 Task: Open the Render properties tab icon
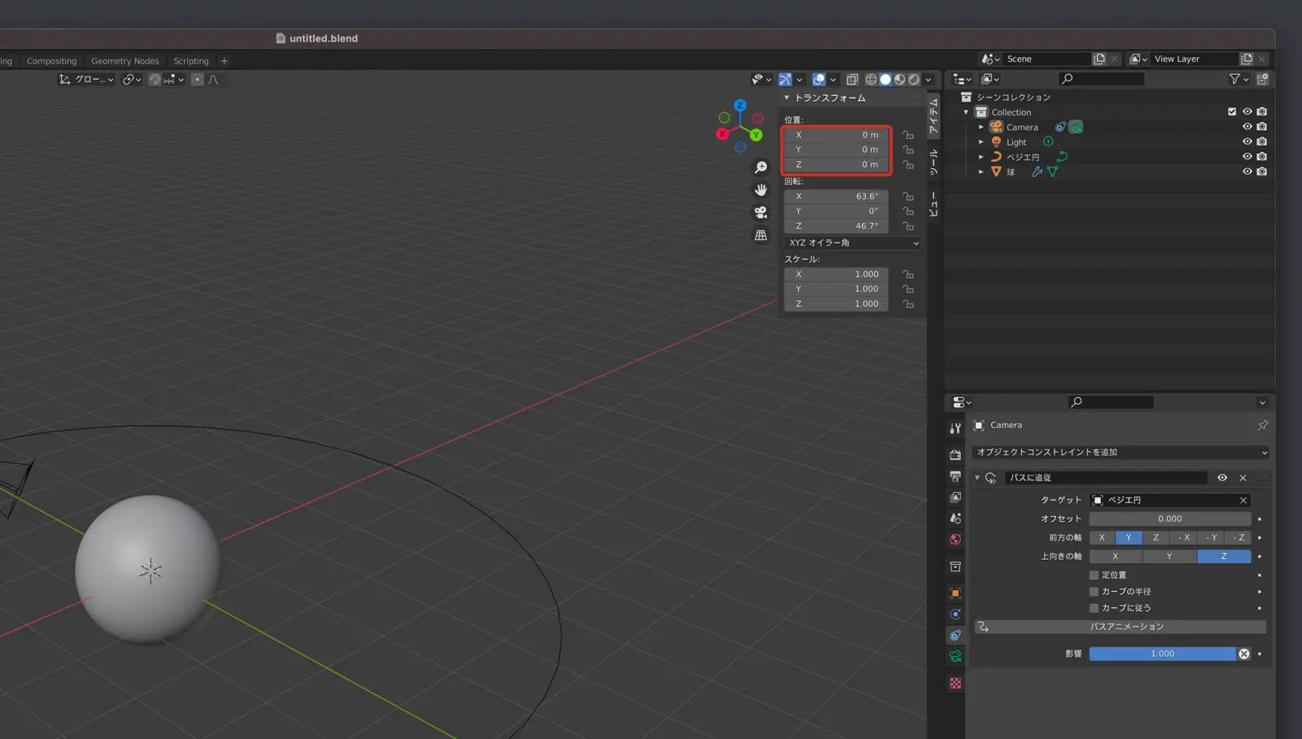click(955, 455)
